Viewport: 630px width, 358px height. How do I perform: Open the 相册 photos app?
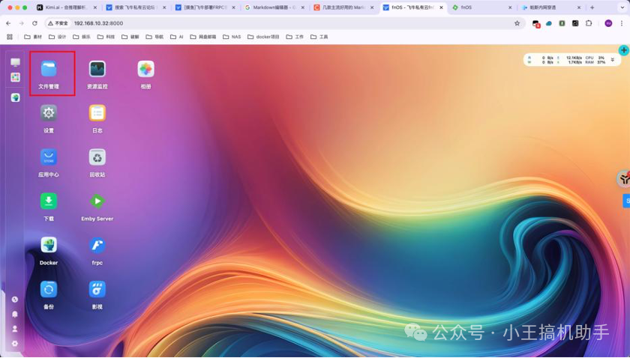pos(145,70)
